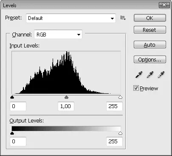Select the white point eyedropper
The width and height of the screenshot is (172, 156).
(x=161, y=75)
